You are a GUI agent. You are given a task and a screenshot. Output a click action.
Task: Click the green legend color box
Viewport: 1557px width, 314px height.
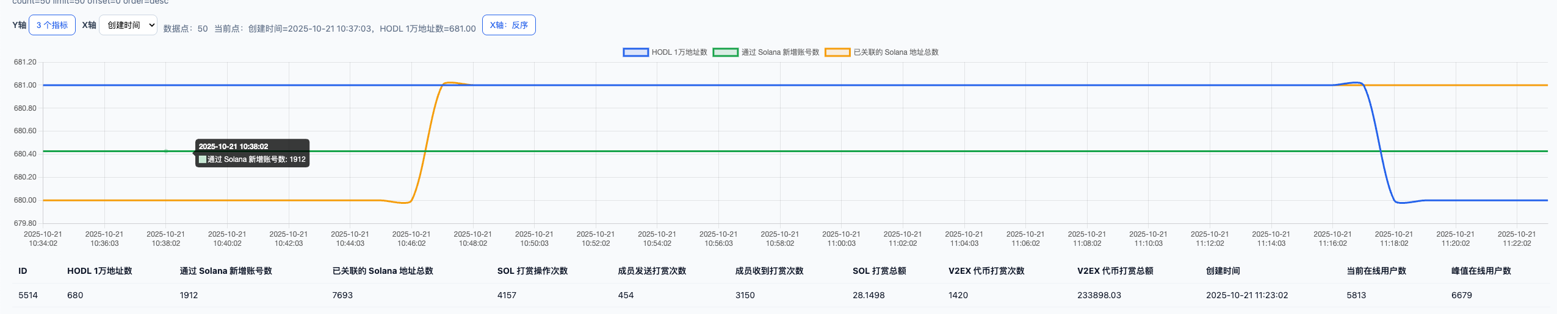(725, 52)
